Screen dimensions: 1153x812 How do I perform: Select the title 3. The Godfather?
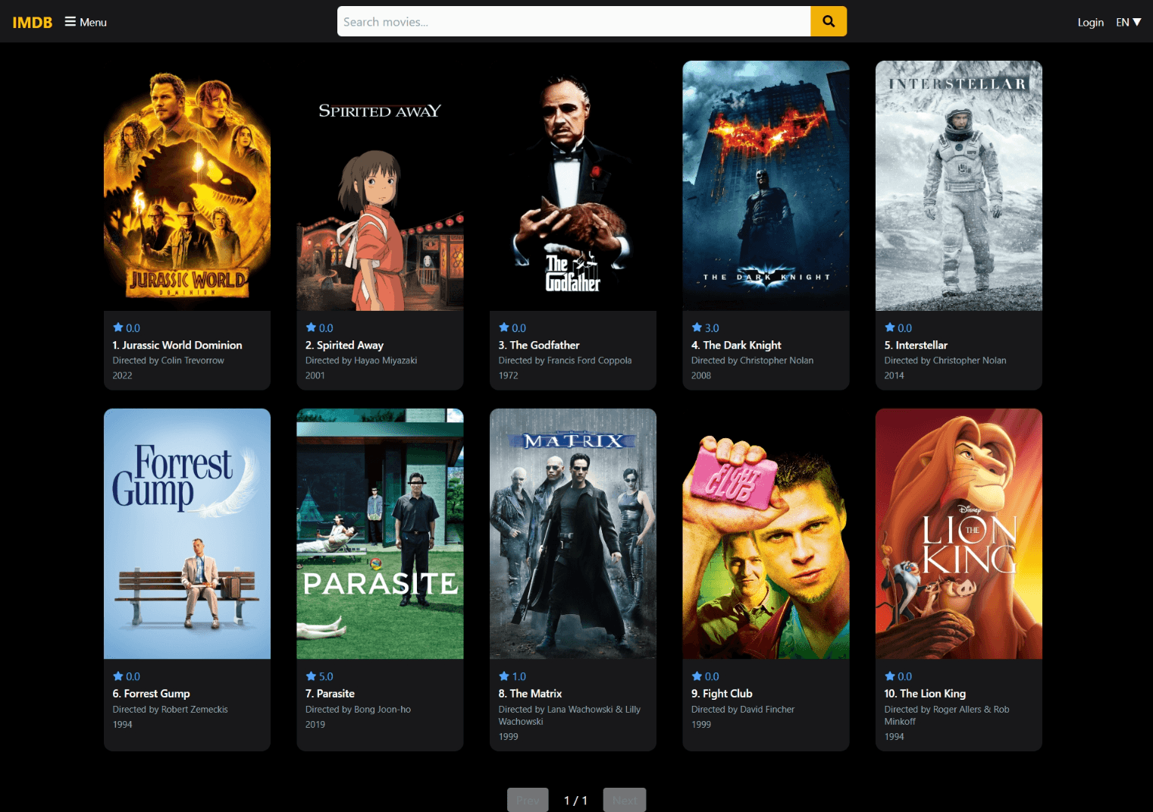point(539,345)
